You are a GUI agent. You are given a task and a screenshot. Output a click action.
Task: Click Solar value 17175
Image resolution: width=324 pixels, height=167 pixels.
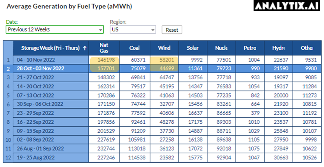click(x=195, y=122)
